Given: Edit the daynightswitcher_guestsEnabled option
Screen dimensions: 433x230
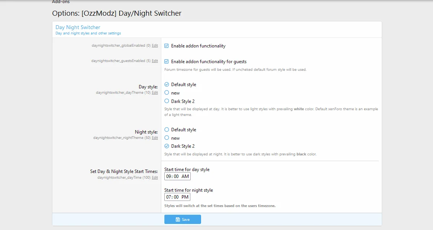Looking at the screenshot, I should pyautogui.click(x=155, y=61).
